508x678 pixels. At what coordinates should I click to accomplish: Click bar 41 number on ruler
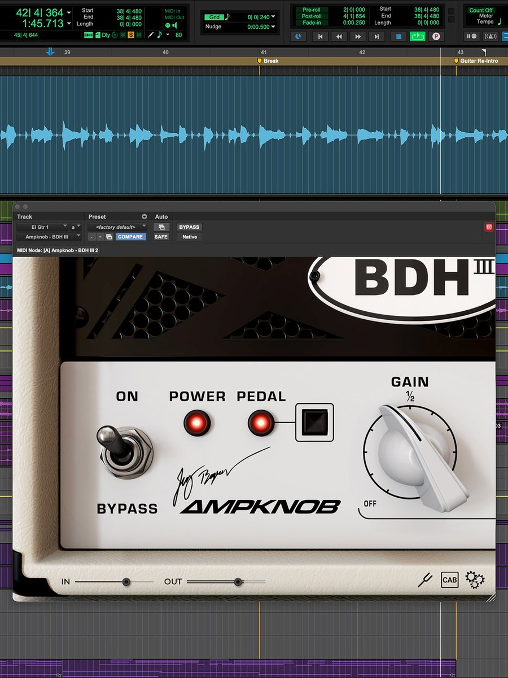264,52
